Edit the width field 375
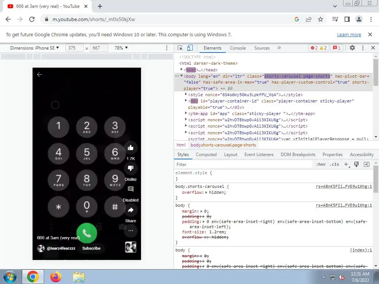379x284 pixels. pos(74,48)
